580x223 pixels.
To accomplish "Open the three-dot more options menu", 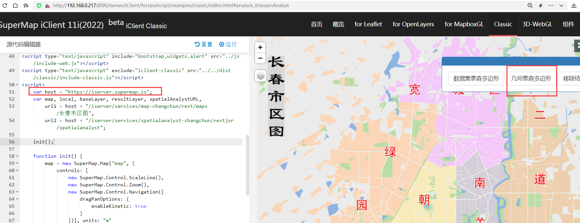I will tap(551, 6).
